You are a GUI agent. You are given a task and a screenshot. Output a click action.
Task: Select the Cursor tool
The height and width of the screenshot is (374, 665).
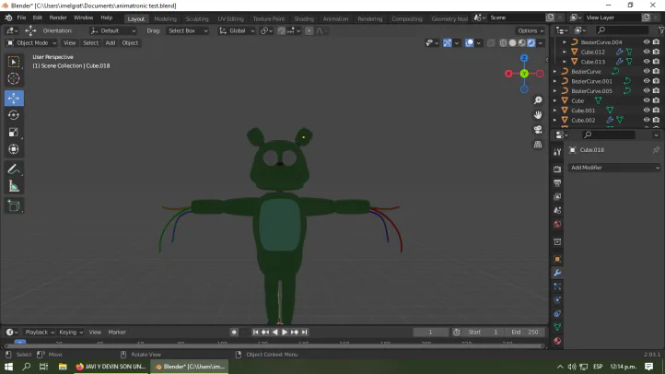pyautogui.click(x=14, y=78)
